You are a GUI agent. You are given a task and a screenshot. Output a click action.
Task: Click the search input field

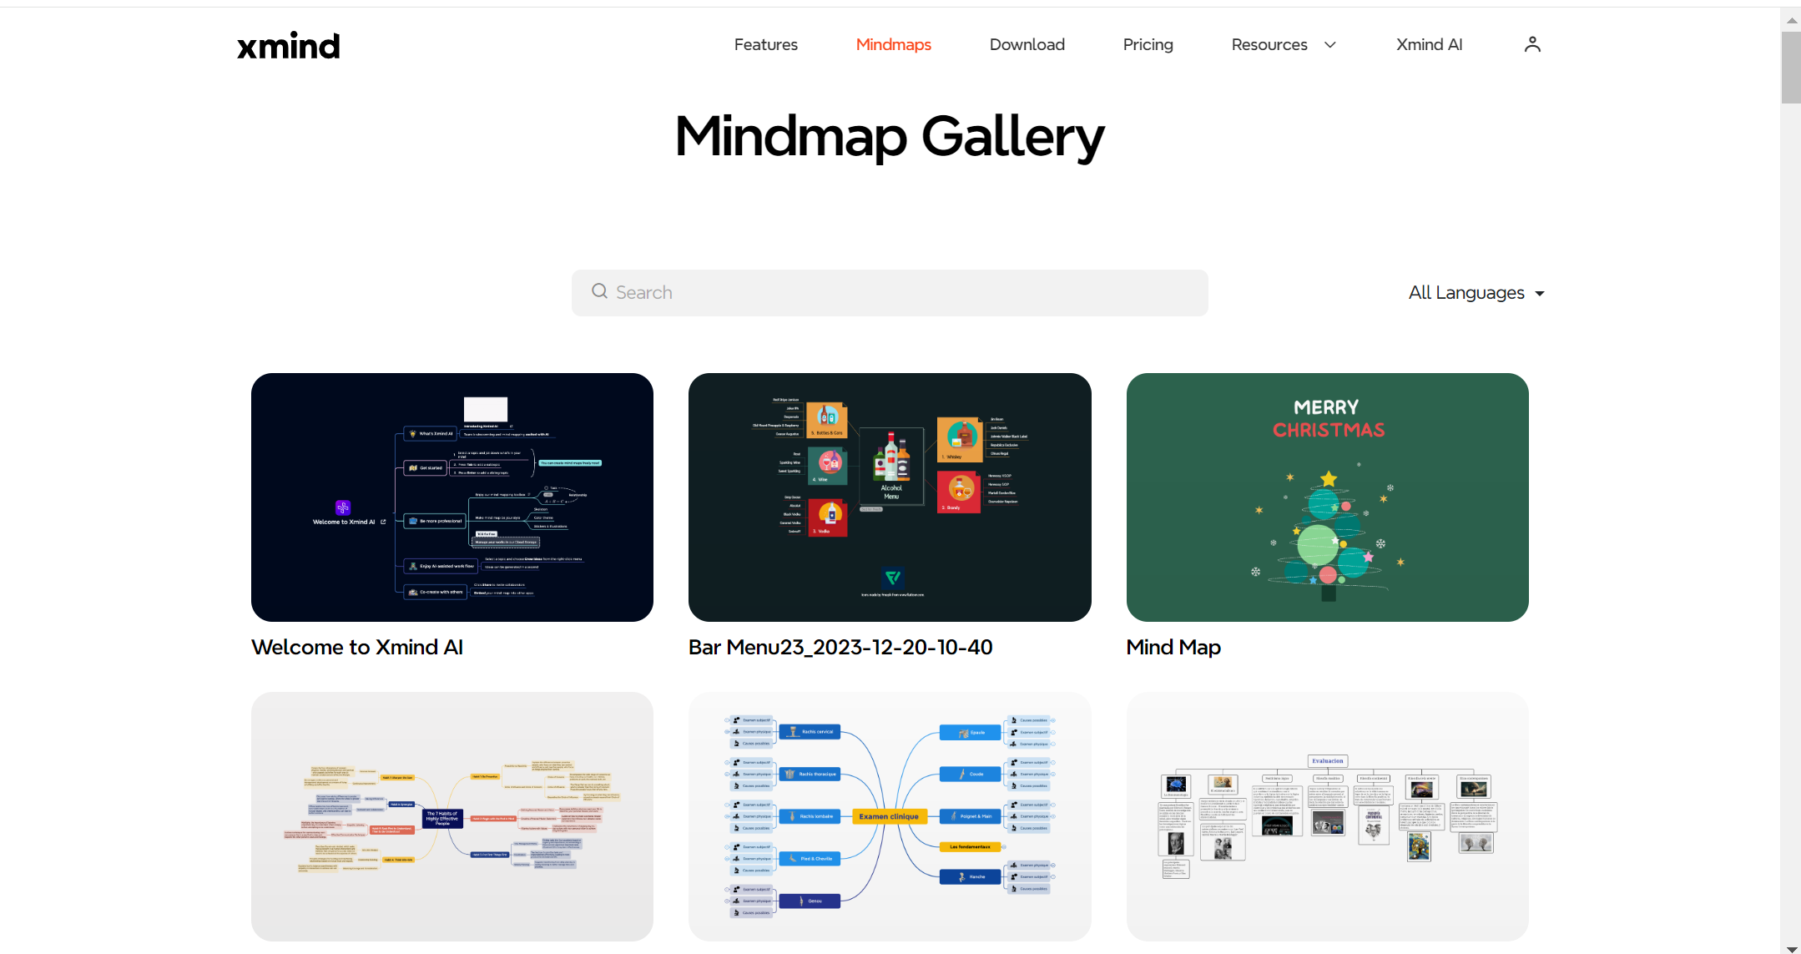(x=889, y=290)
